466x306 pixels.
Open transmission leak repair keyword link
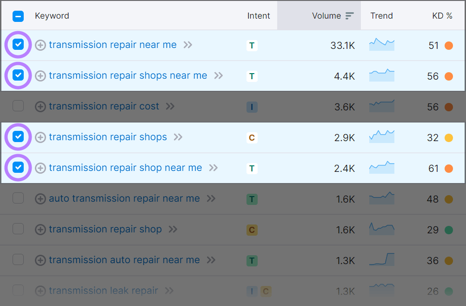tap(103, 291)
